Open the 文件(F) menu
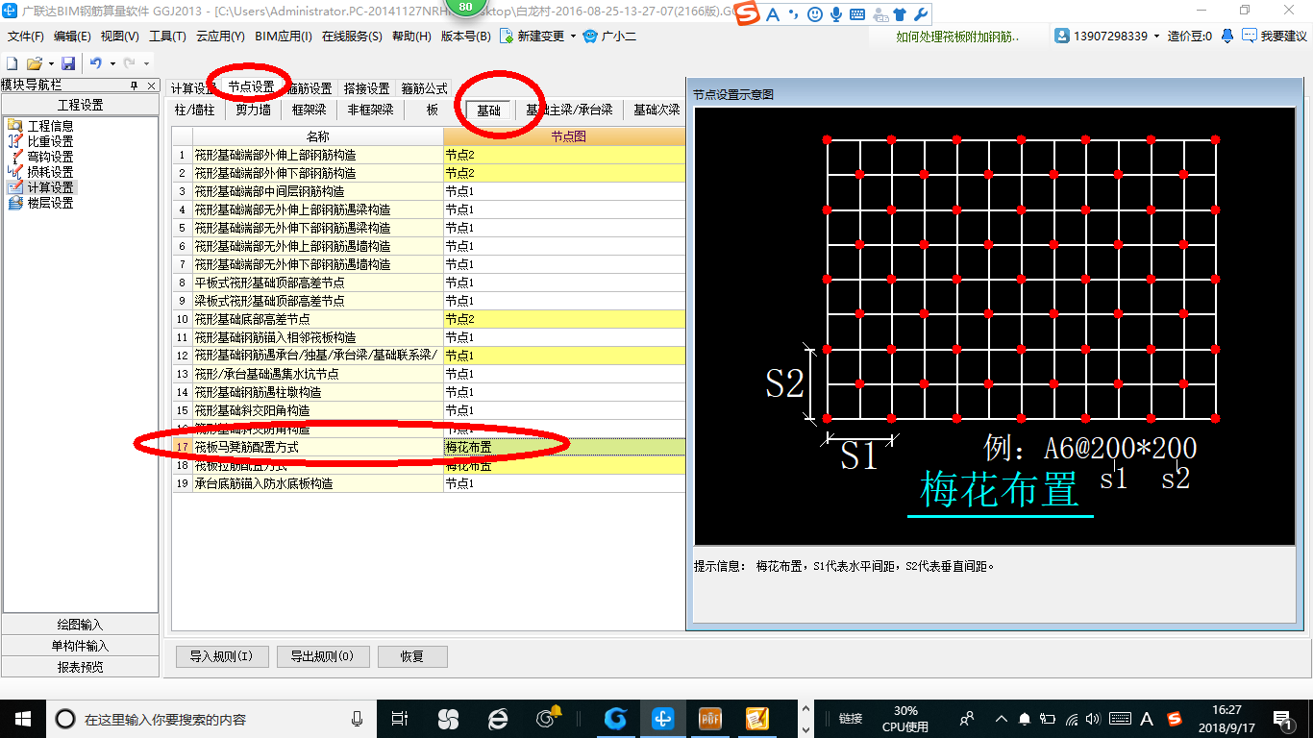The height and width of the screenshot is (738, 1313). pos(25,37)
